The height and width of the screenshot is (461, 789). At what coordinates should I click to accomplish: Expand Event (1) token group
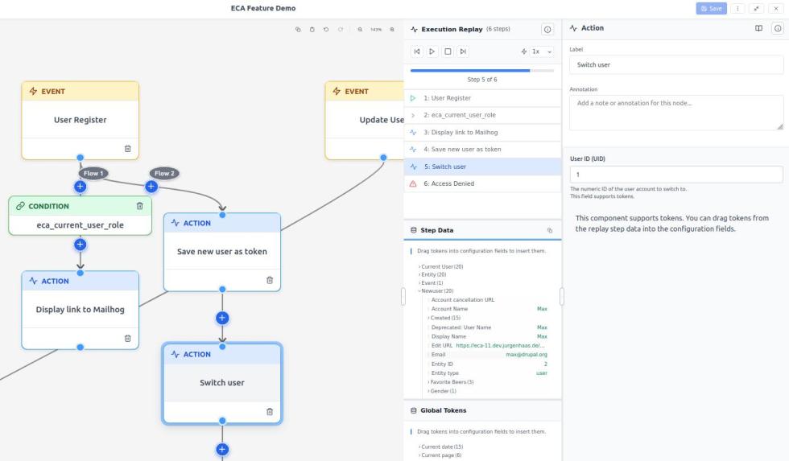point(431,283)
